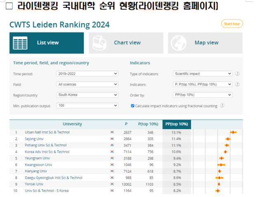Open the Time period dropdown
This screenshot has height=197, width=264.
click(87, 74)
